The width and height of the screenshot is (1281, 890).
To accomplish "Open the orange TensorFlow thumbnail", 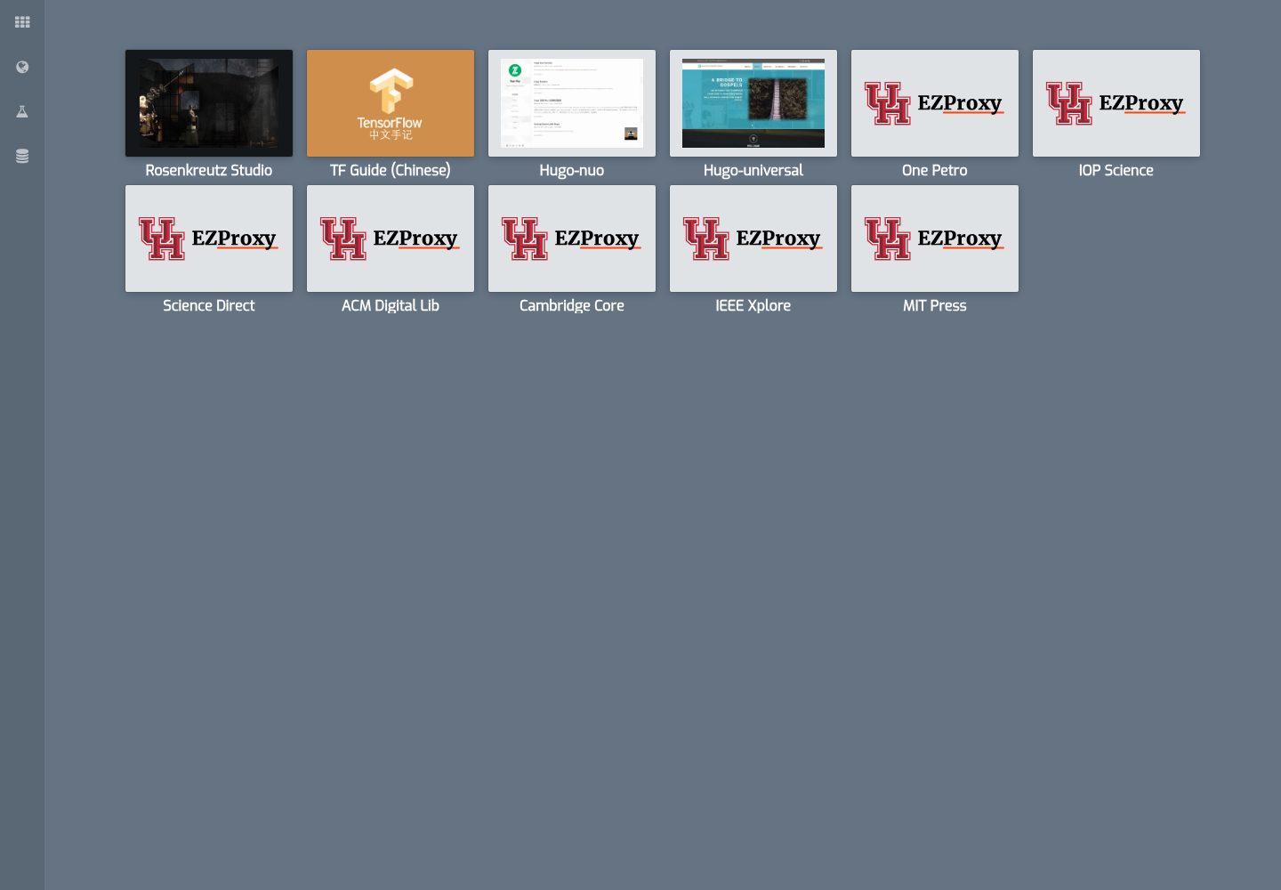I will (x=391, y=103).
